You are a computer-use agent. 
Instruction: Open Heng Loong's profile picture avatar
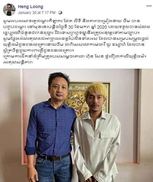9,10
